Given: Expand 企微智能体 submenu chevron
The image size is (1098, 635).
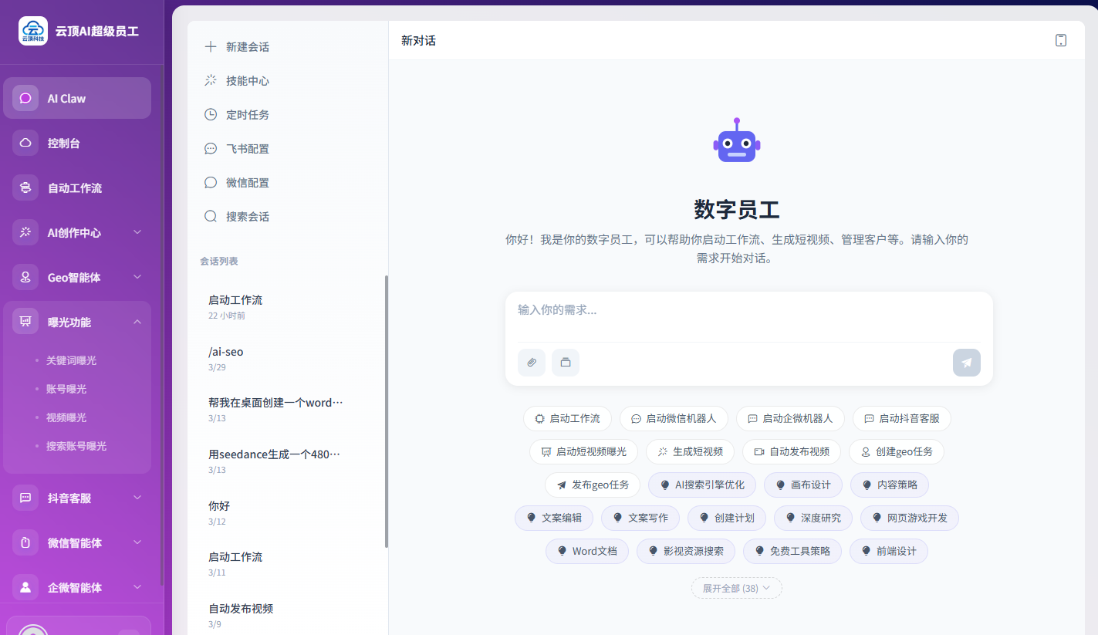Looking at the screenshot, I should (137, 587).
